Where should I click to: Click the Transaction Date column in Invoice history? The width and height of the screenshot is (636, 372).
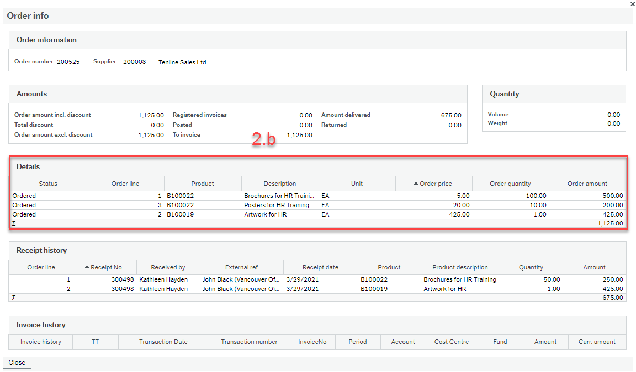[x=163, y=342]
